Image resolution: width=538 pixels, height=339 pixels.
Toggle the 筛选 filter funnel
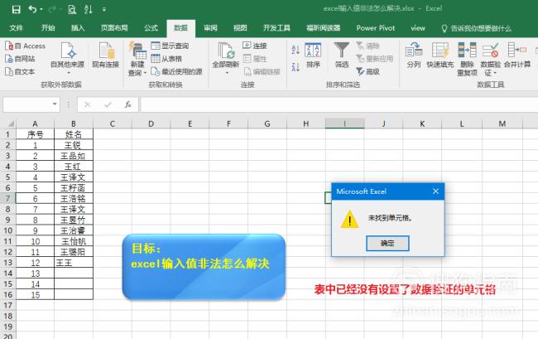[342, 55]
